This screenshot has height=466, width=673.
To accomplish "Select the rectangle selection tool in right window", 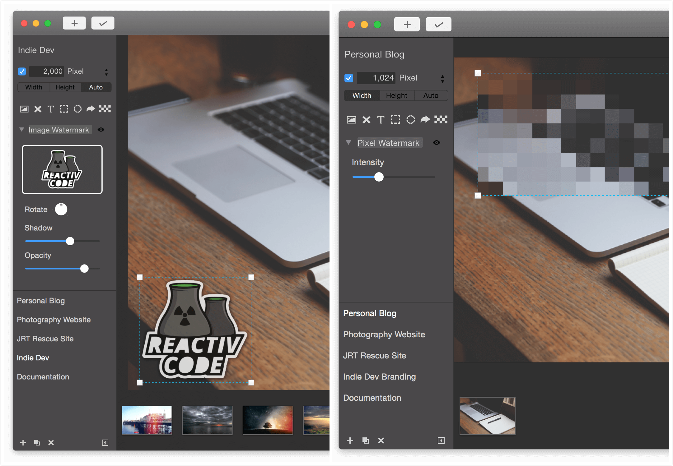I will [395, 120].
